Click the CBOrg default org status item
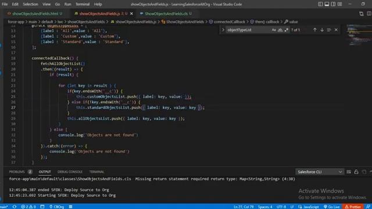The image size is (372, 209). point(56,207)
